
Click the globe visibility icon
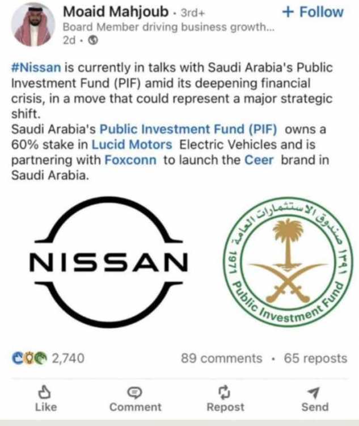94,40
